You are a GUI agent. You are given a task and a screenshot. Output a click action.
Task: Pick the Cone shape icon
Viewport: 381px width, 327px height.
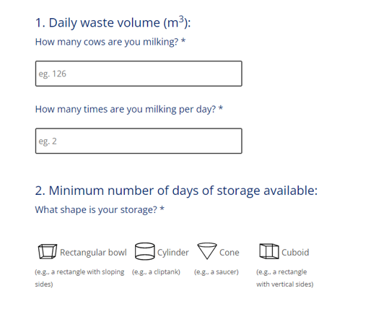click(207, 251)
